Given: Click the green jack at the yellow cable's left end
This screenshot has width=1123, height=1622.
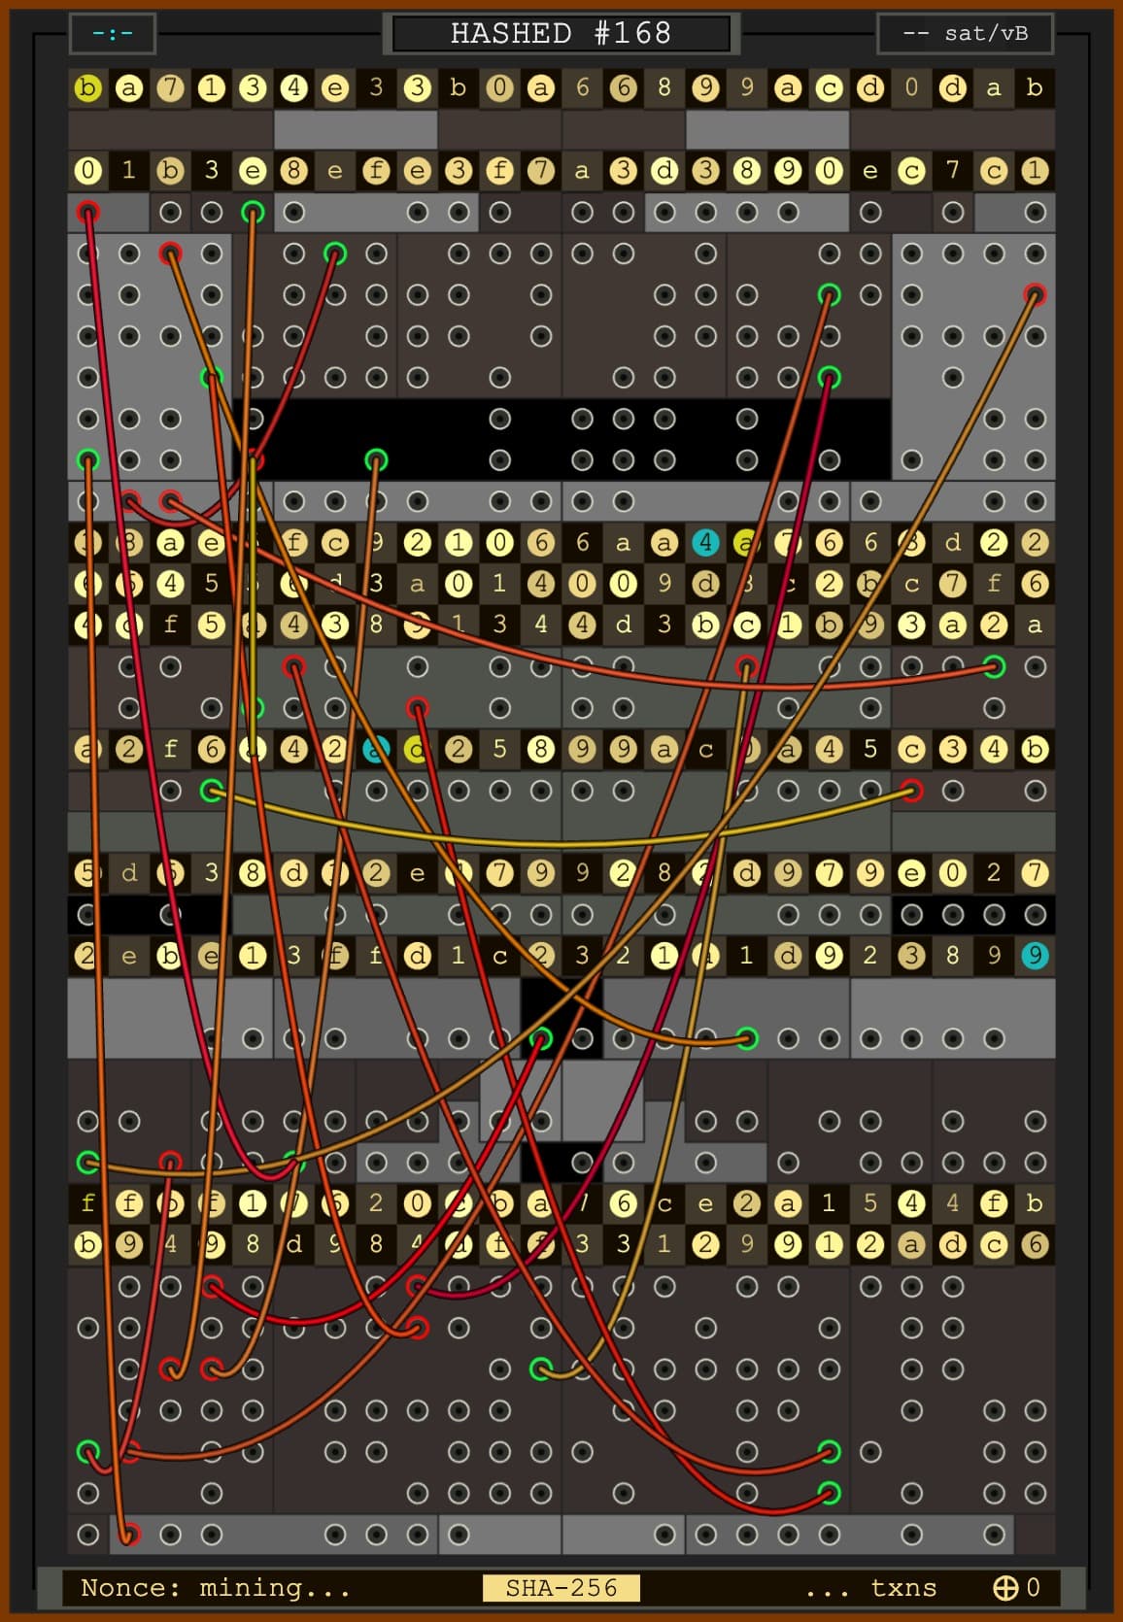Looking at the screenshot, I should coord(211,791).
